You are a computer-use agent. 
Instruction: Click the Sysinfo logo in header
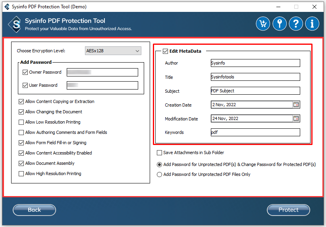pyautogui.click(x=15, y=24)
